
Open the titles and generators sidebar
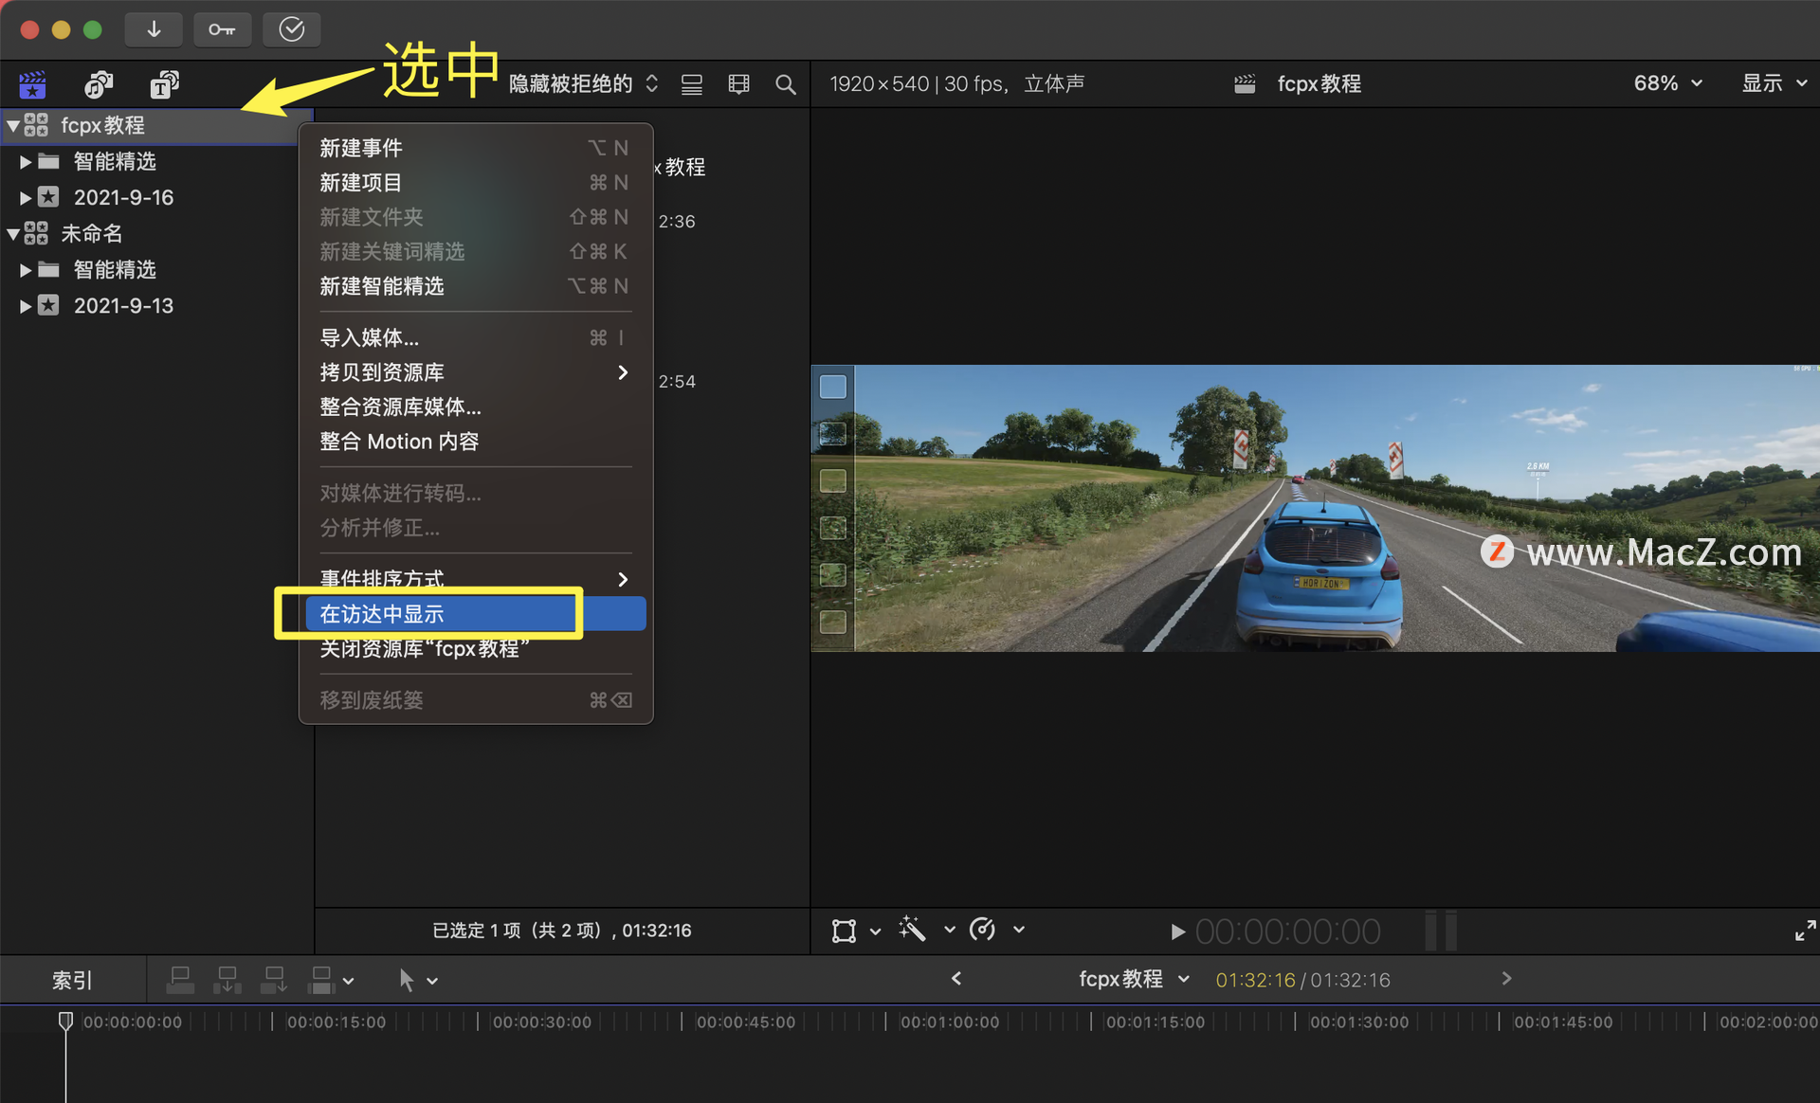point(164,84)
